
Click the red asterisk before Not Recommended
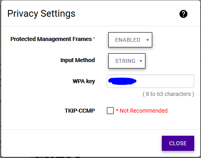(x=117, y=110)
